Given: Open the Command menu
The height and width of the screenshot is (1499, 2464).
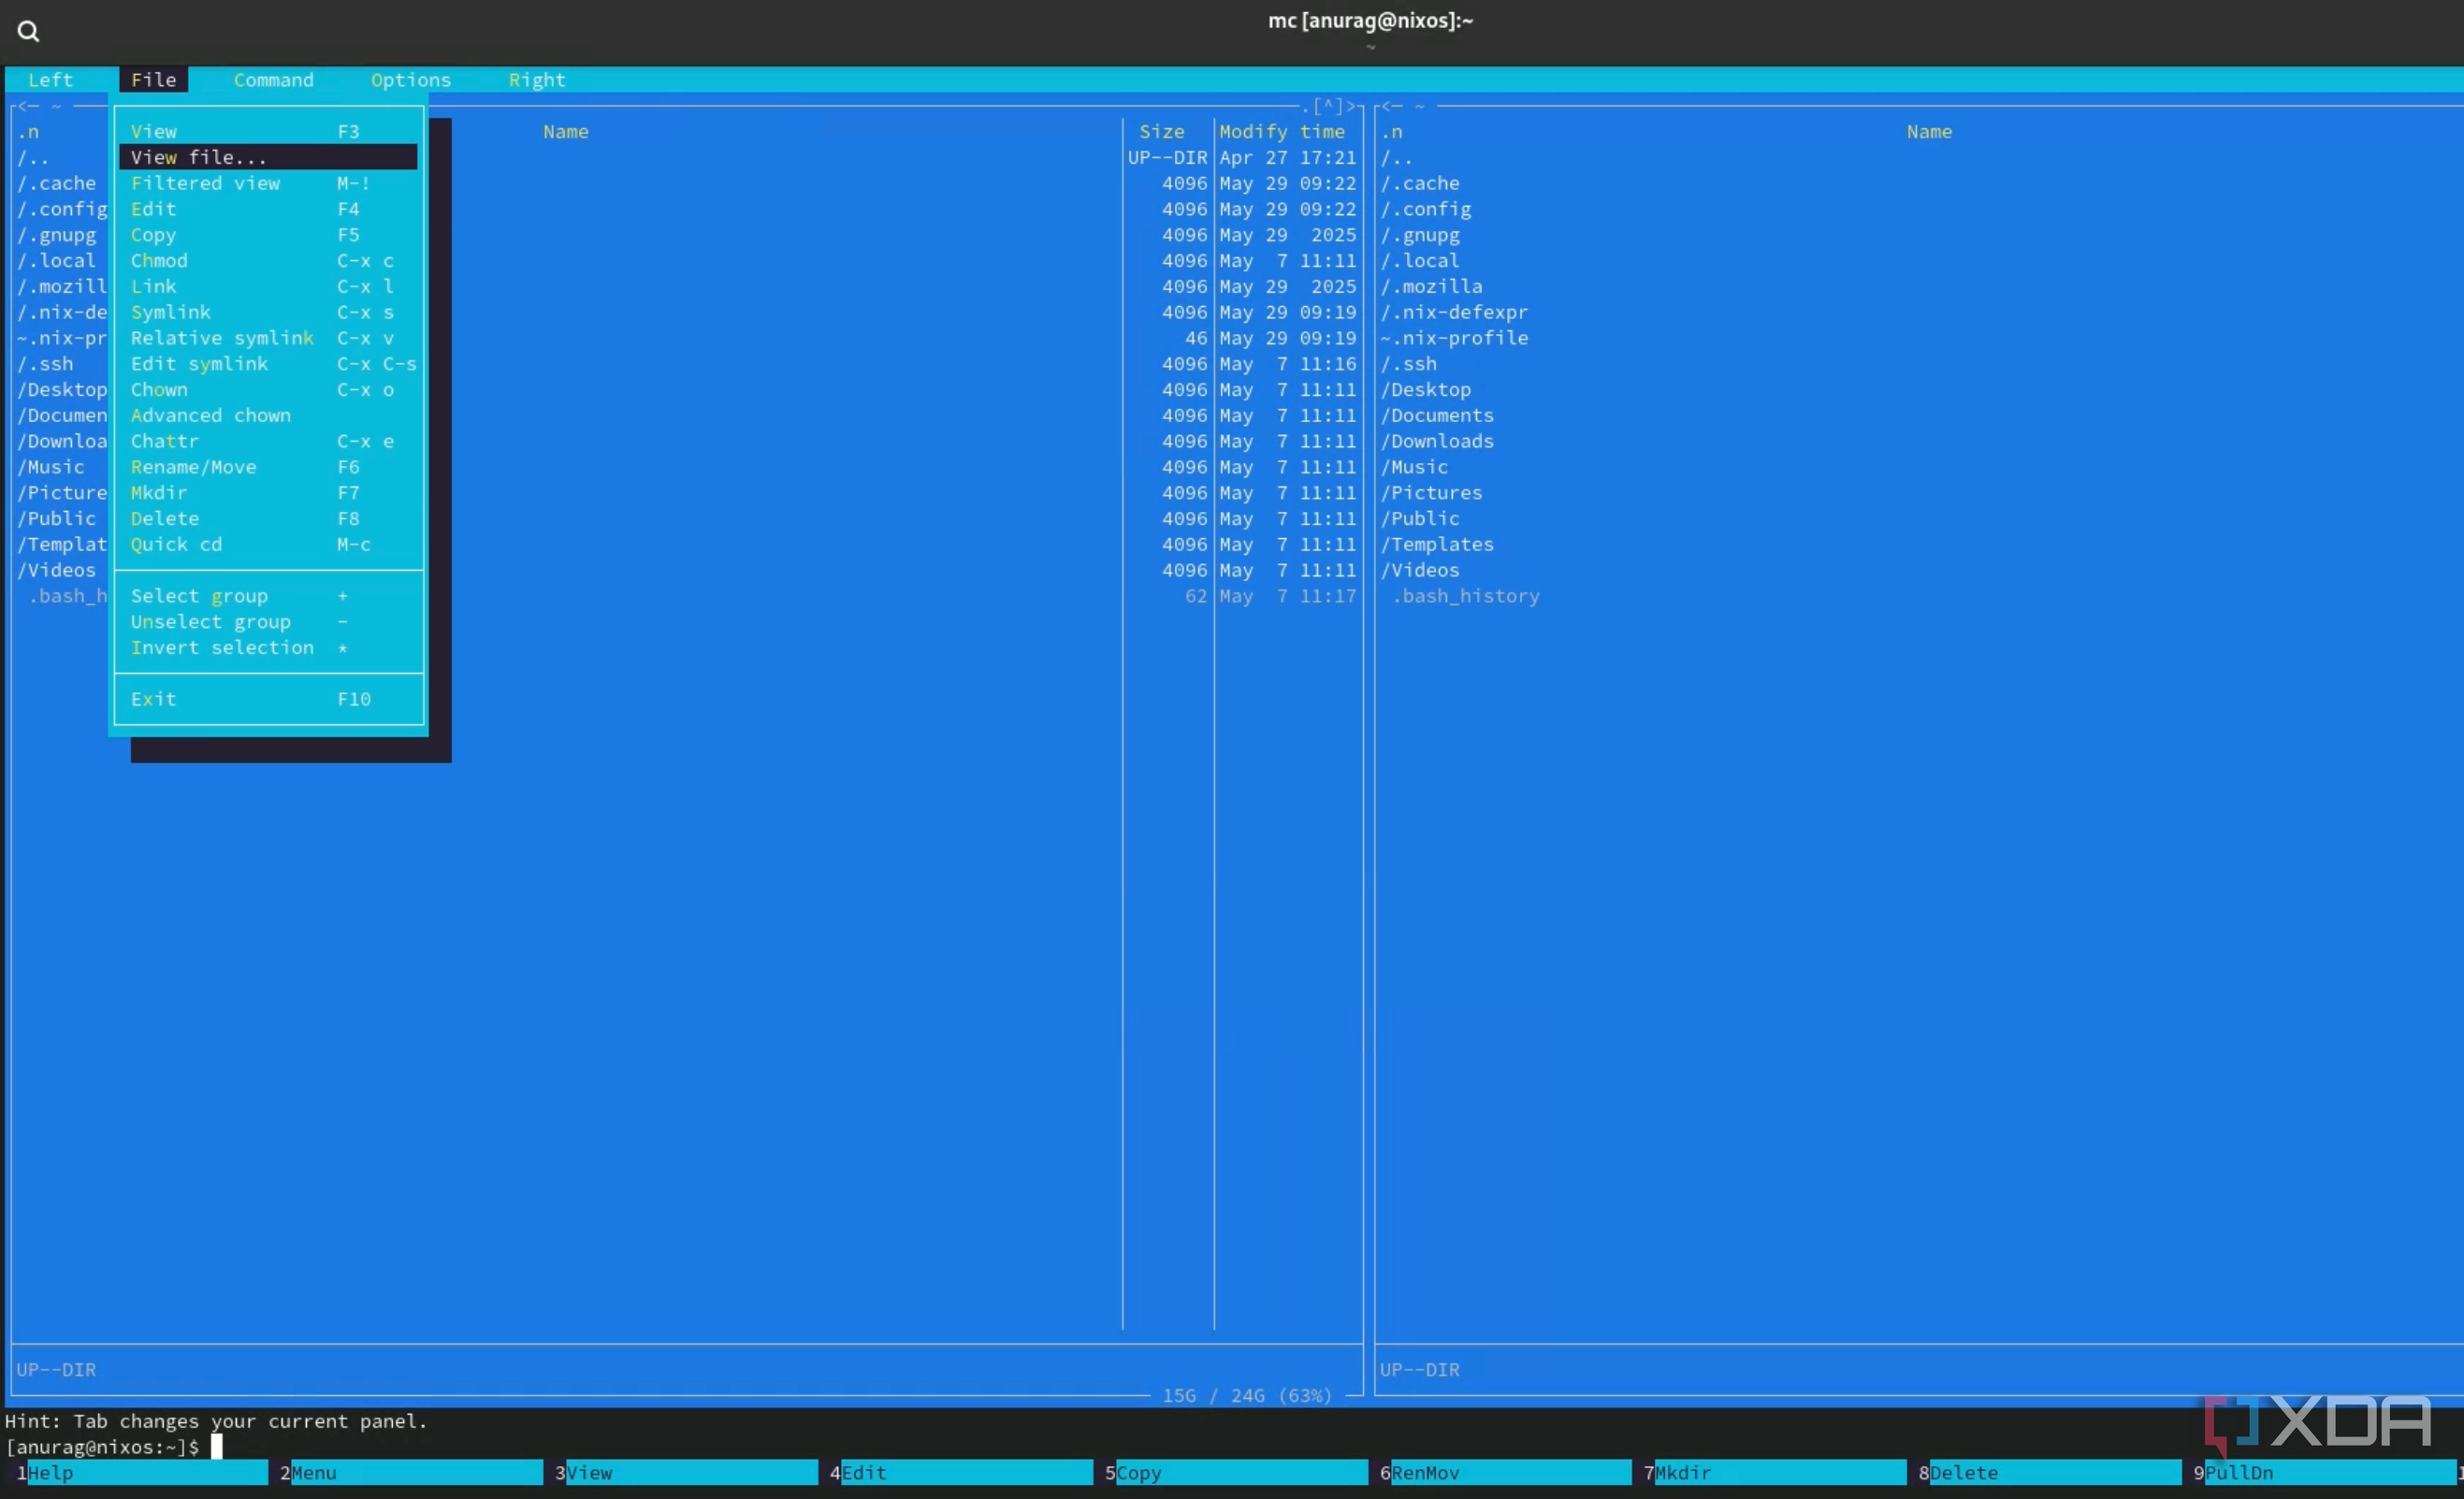Looking at the screenshot, I should coord(273,80).
